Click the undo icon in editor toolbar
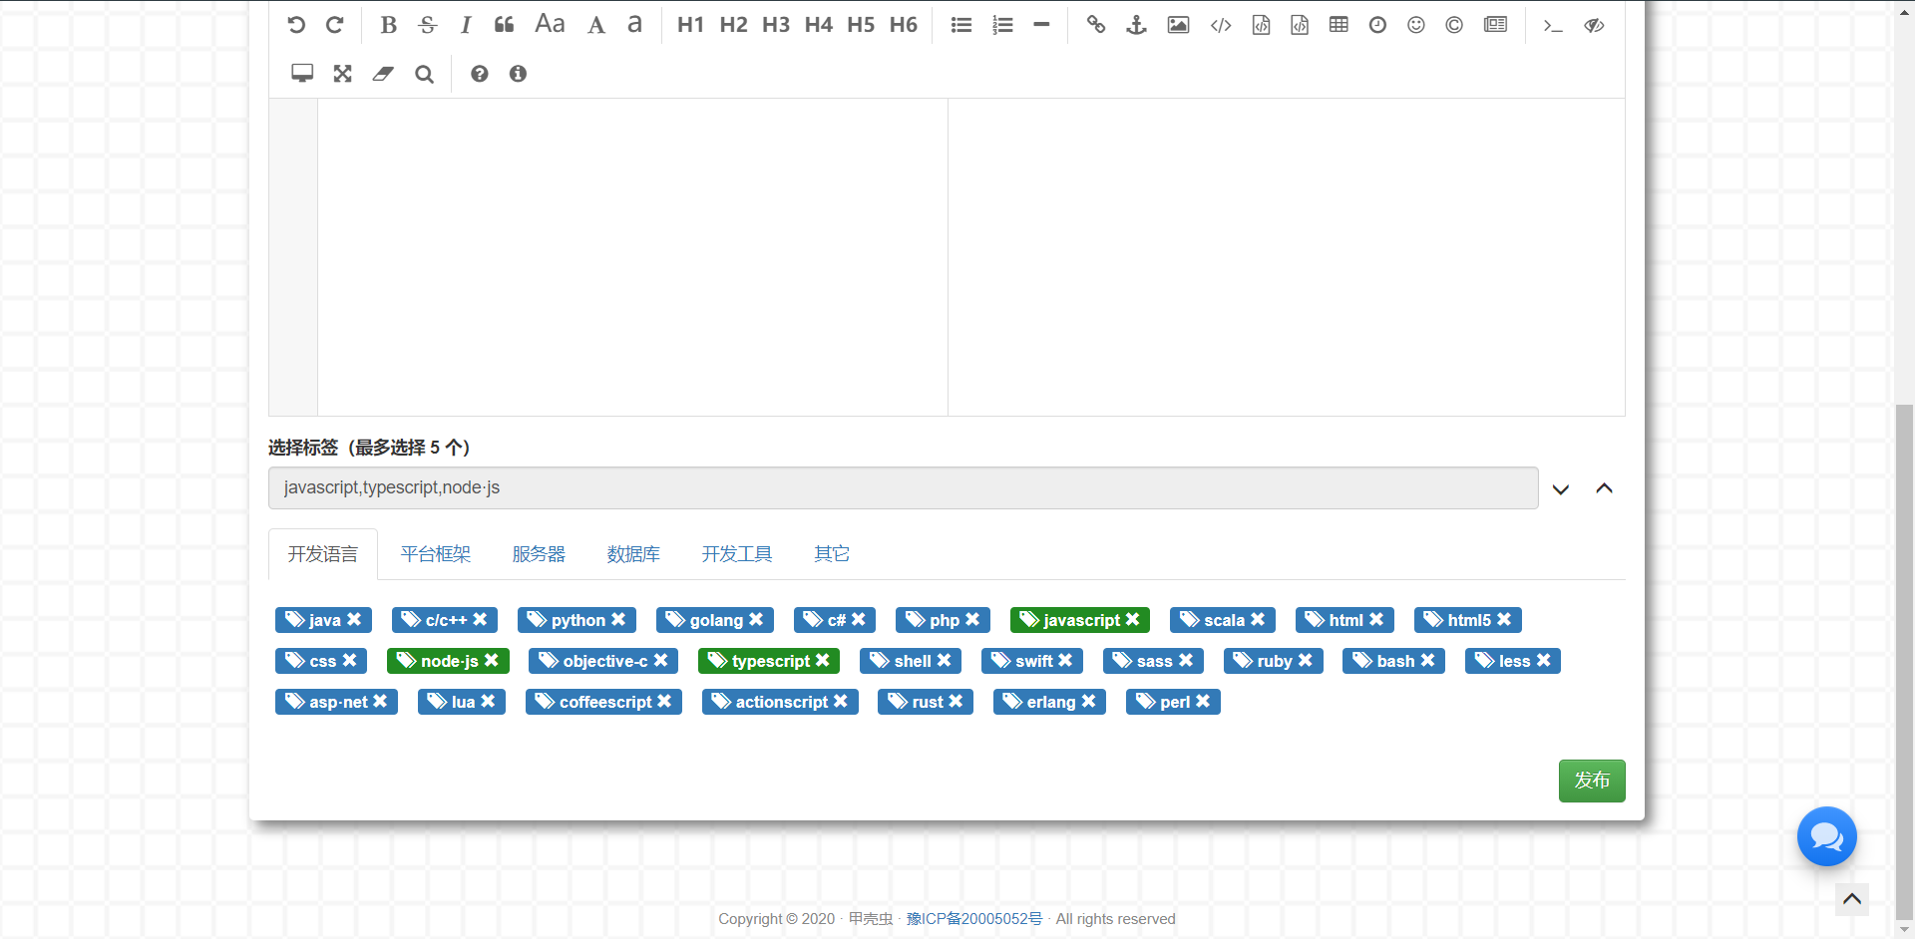This screenshot has height=939, width=1915. (x=296, y=25)
